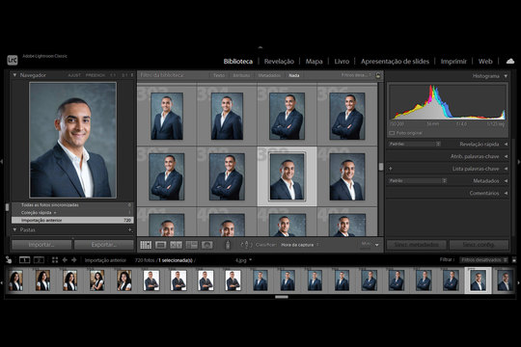Expand the Pastas panel
The width and height of the screenshot is (521, 347).
(14, 229)
